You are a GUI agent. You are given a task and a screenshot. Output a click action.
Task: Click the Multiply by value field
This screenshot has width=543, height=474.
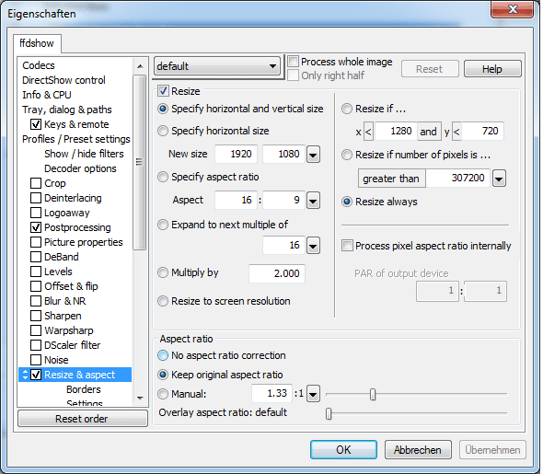coord(277,274)
